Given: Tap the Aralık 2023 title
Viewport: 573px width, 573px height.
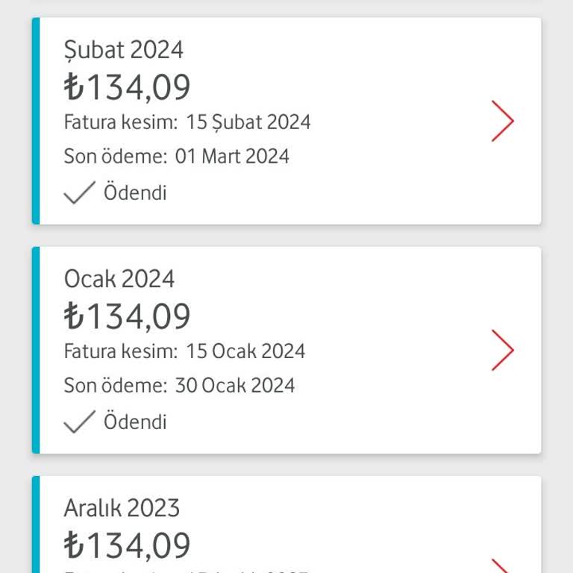Looking at the screenshot, I should coord(122,508).
